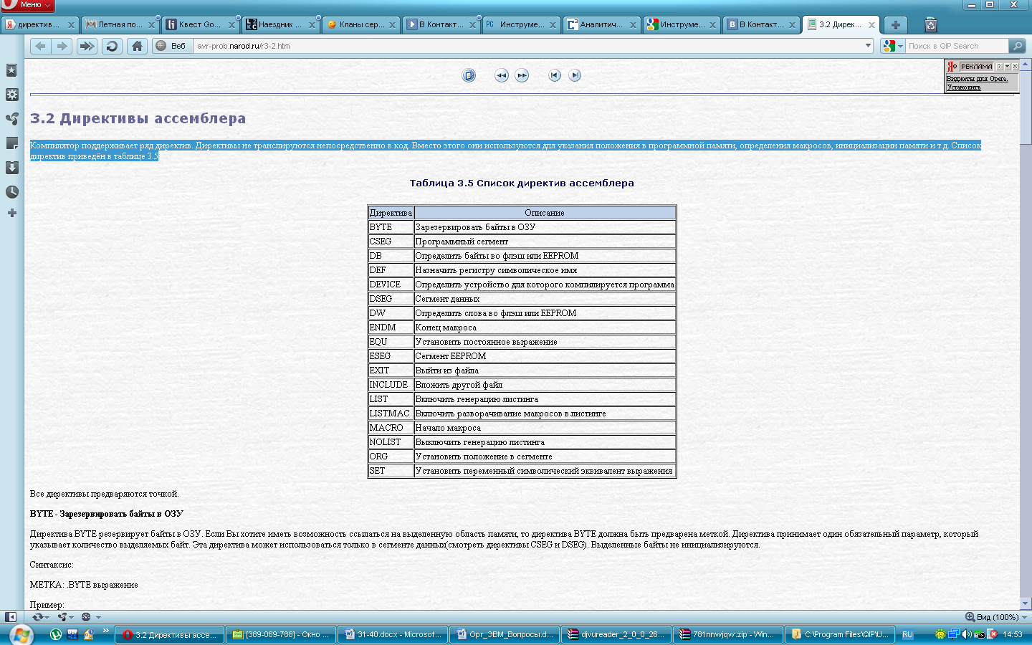The height and width of the screenshot is (645, 1032).
Task: Click the network computers tray icon
Action: 954,634
